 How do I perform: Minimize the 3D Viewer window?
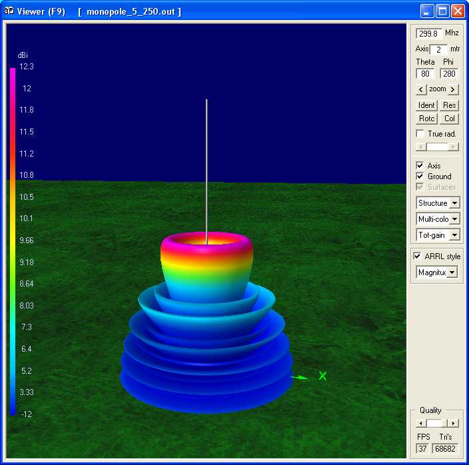point(428,11)
